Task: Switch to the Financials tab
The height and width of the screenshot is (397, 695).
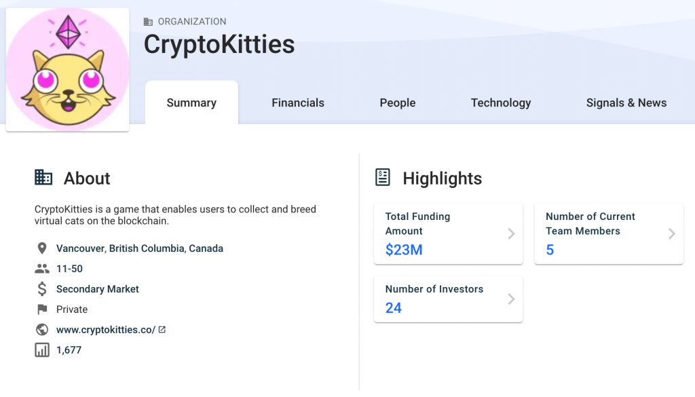Action: pyautogui.click(x=298, y=102)
